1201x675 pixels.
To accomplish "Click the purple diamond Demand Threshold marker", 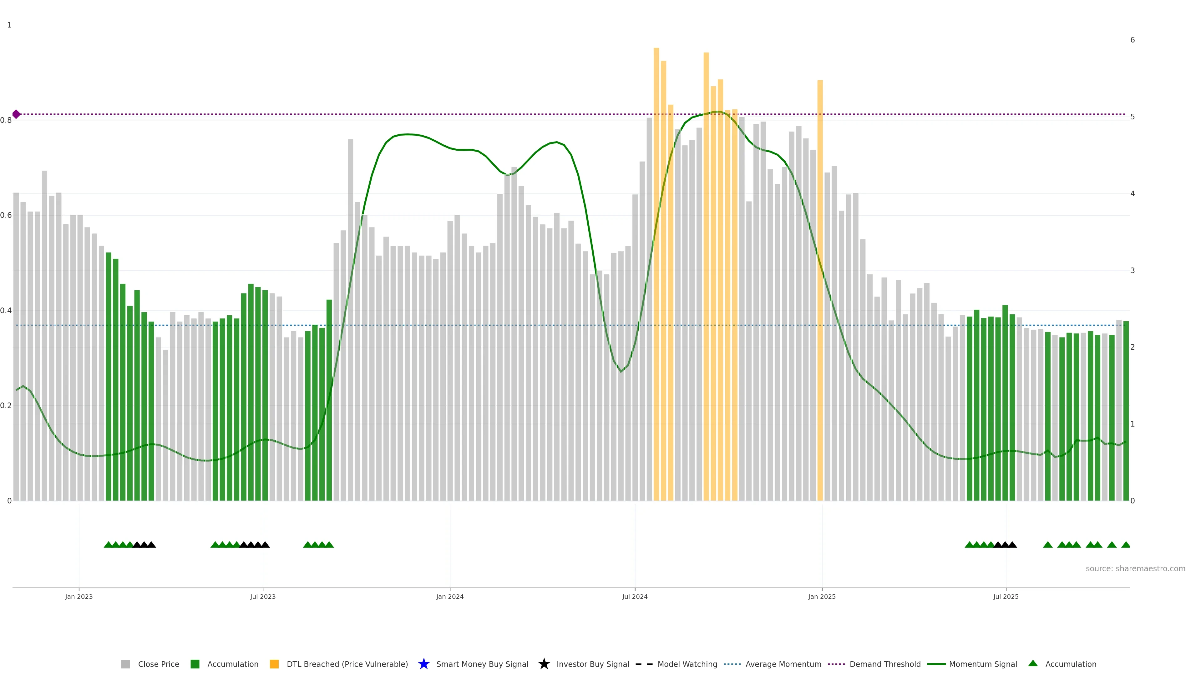I will 16,114.
